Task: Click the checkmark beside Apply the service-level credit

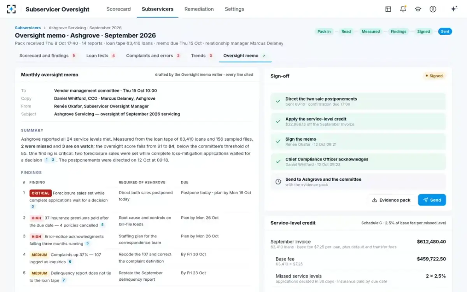Action: [278, 121]
